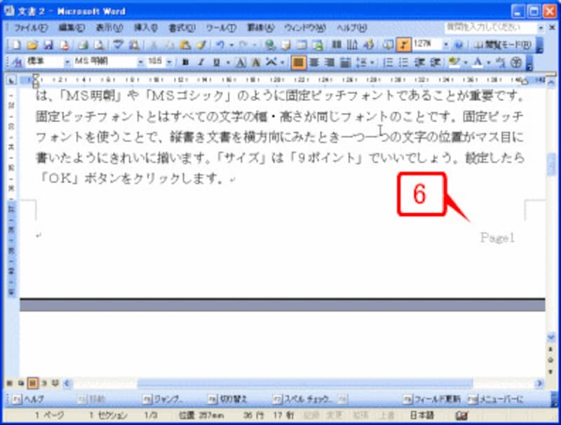This screenshot has width=561, height=425.
Task: Click the スペル チェック function key button
Action: click(x=303, y=399)
